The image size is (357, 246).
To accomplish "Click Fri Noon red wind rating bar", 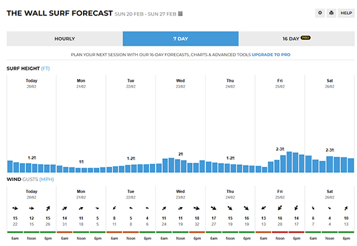I will pos(280,232).
